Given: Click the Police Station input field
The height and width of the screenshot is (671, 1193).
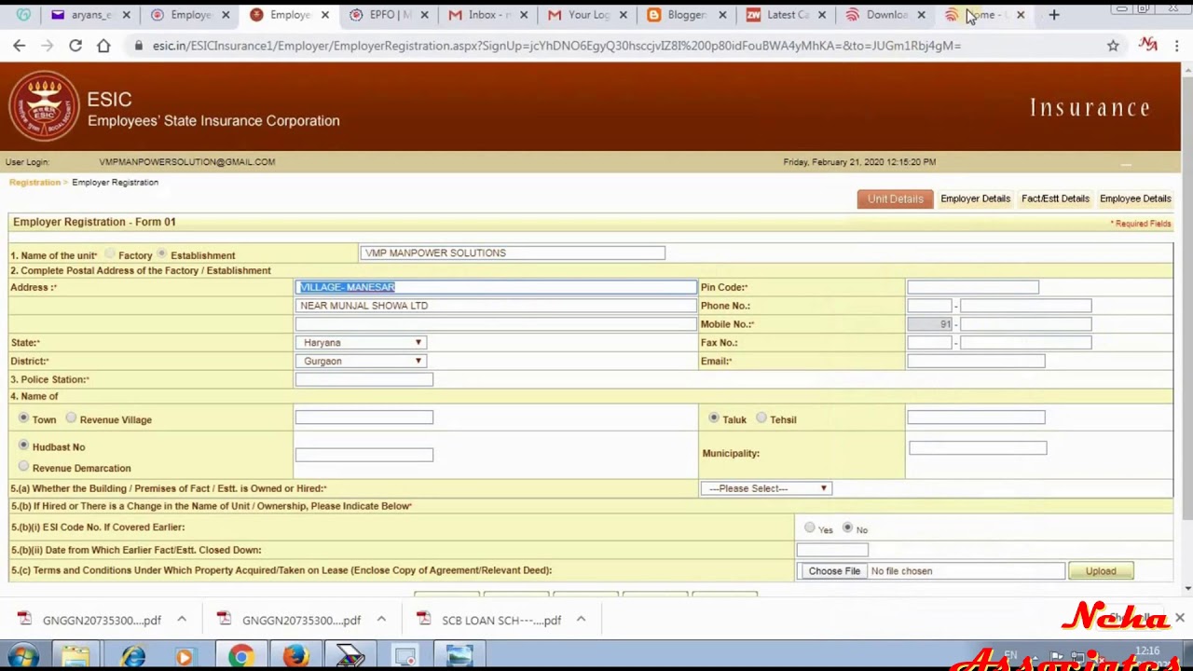Looking at the screenshot, I should (364, 379).
